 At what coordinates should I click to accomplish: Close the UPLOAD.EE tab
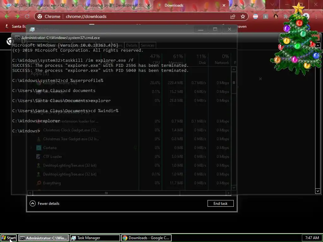pyautogui.click(x=73, y=5)
